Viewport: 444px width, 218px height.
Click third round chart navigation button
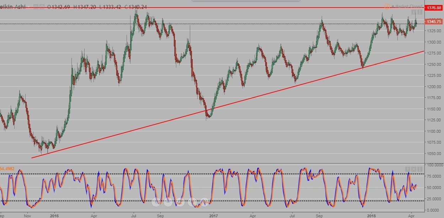(x=180, y=202)
